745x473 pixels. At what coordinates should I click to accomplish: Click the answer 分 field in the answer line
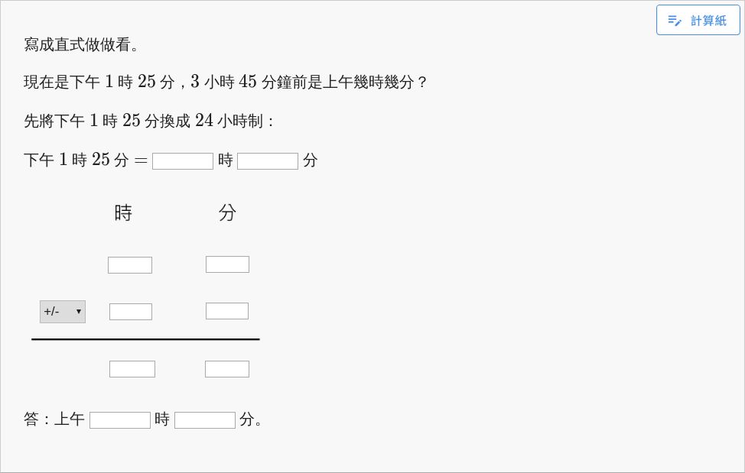(x=204, y=420)
